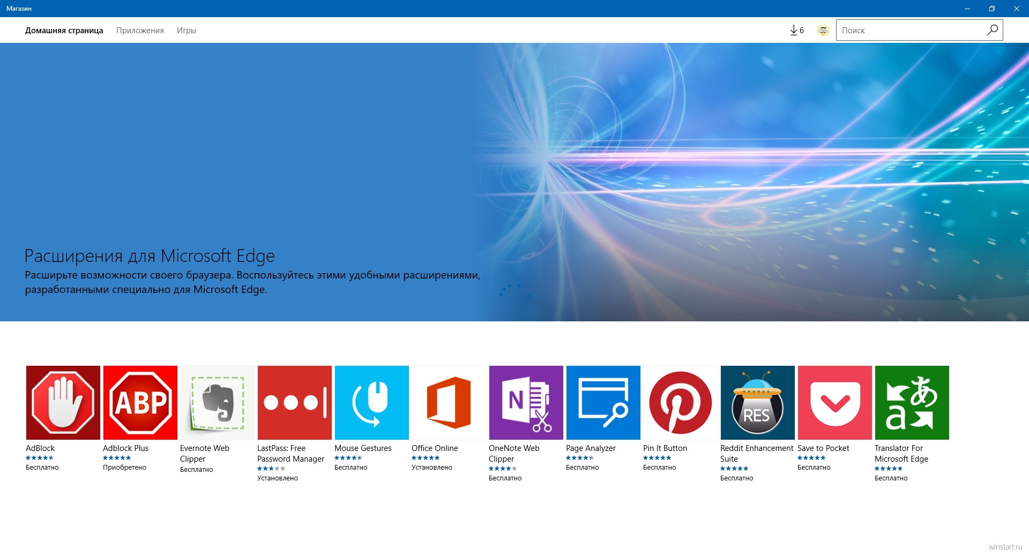1029x557 pixels.
Task: Click the Adblock Plus title text
Action: (125, 448)
